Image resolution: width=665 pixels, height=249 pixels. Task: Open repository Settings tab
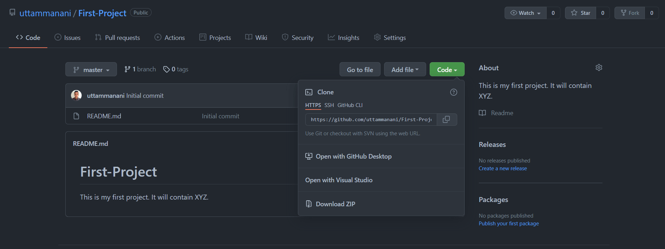coord(390,37)
